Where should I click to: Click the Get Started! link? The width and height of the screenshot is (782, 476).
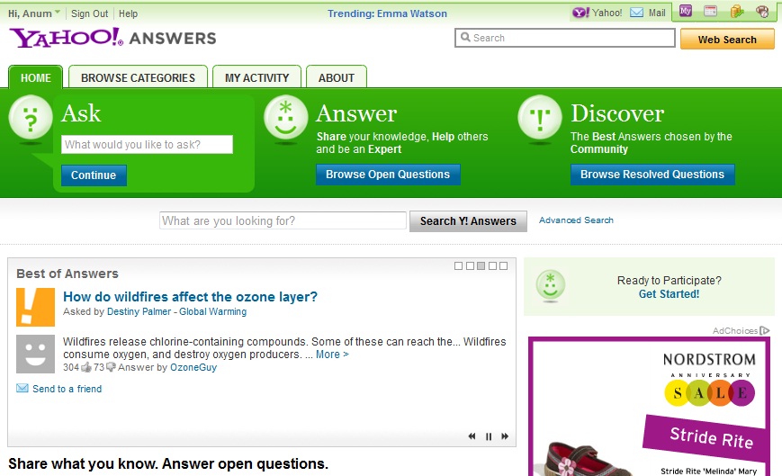point(669,294)
